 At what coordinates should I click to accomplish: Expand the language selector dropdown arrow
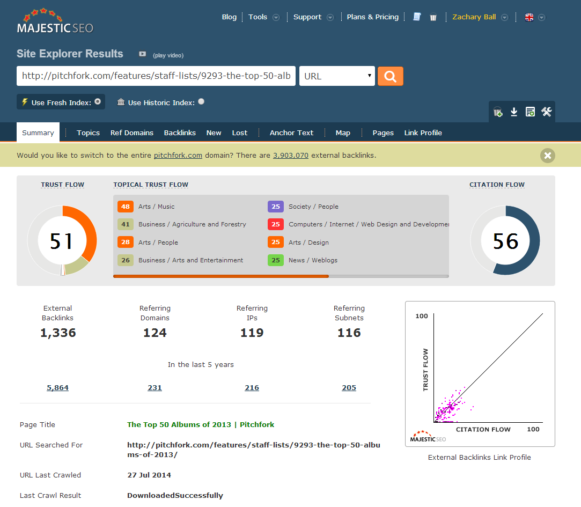[541, 17]
